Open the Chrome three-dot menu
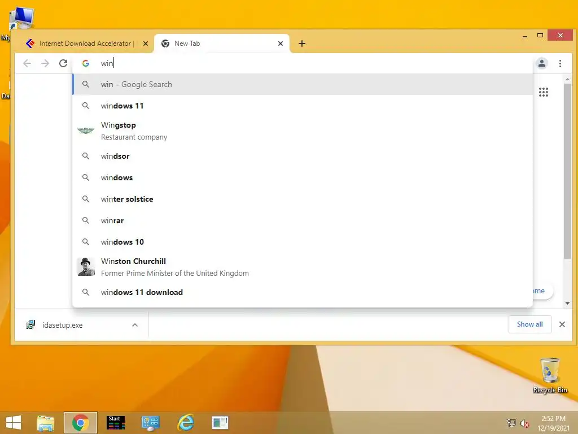 tap(560, 63)
